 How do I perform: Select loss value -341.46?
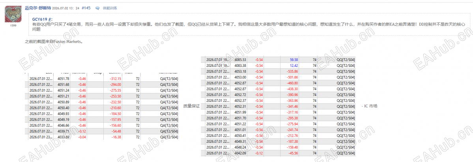click(292, 106)
